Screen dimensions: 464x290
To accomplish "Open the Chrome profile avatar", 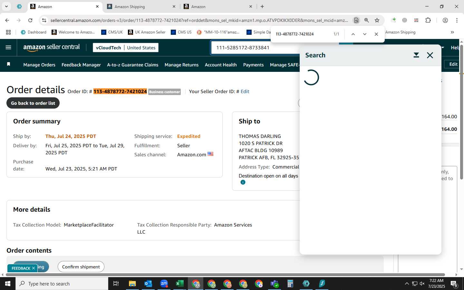I will pyautogui.click(x=445, y=20).
